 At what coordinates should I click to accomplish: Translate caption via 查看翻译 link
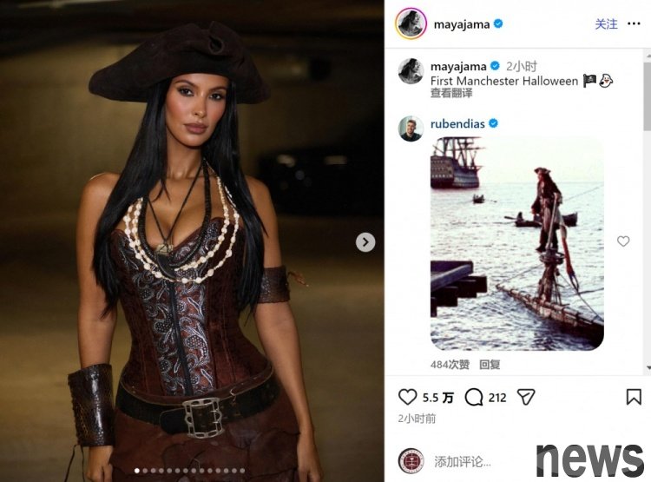tap(451, 93)
